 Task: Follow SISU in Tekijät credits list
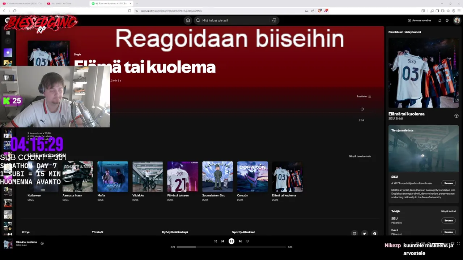[x=449, y=220]
